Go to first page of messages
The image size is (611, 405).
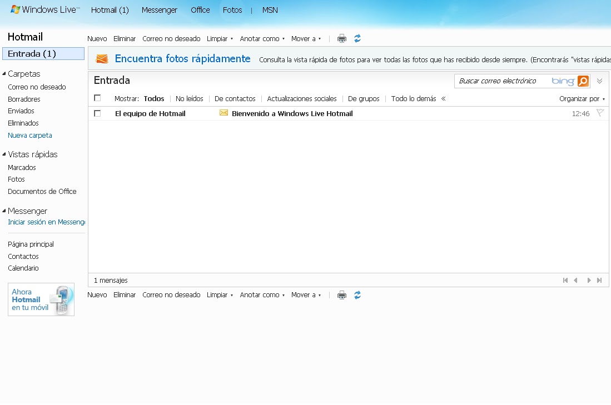click(x=565, y=281)
